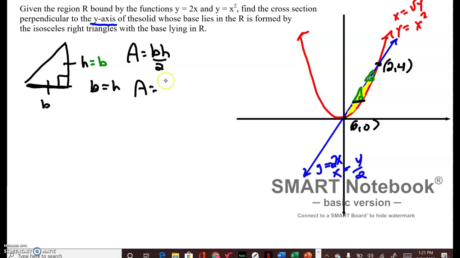Open the white pen app icon beside Hulu
The width and height of the screenshot is (460, 258).
pyautogui.click(x=255, y=255)
